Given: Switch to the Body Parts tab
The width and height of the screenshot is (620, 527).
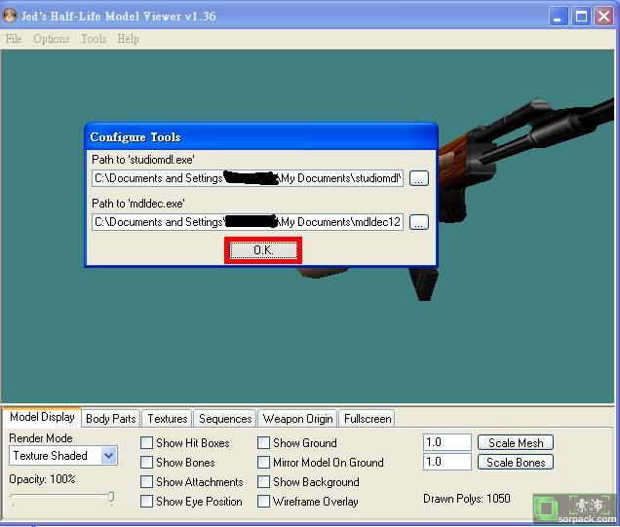Looking at the screenshot, I should pyautogui.click(x=111, y=419).
